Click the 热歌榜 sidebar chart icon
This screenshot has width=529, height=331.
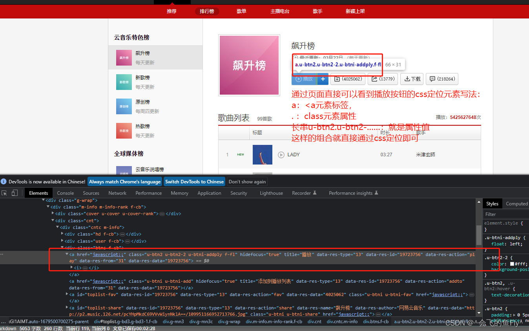pyautogui.click(x=124, y=131)
